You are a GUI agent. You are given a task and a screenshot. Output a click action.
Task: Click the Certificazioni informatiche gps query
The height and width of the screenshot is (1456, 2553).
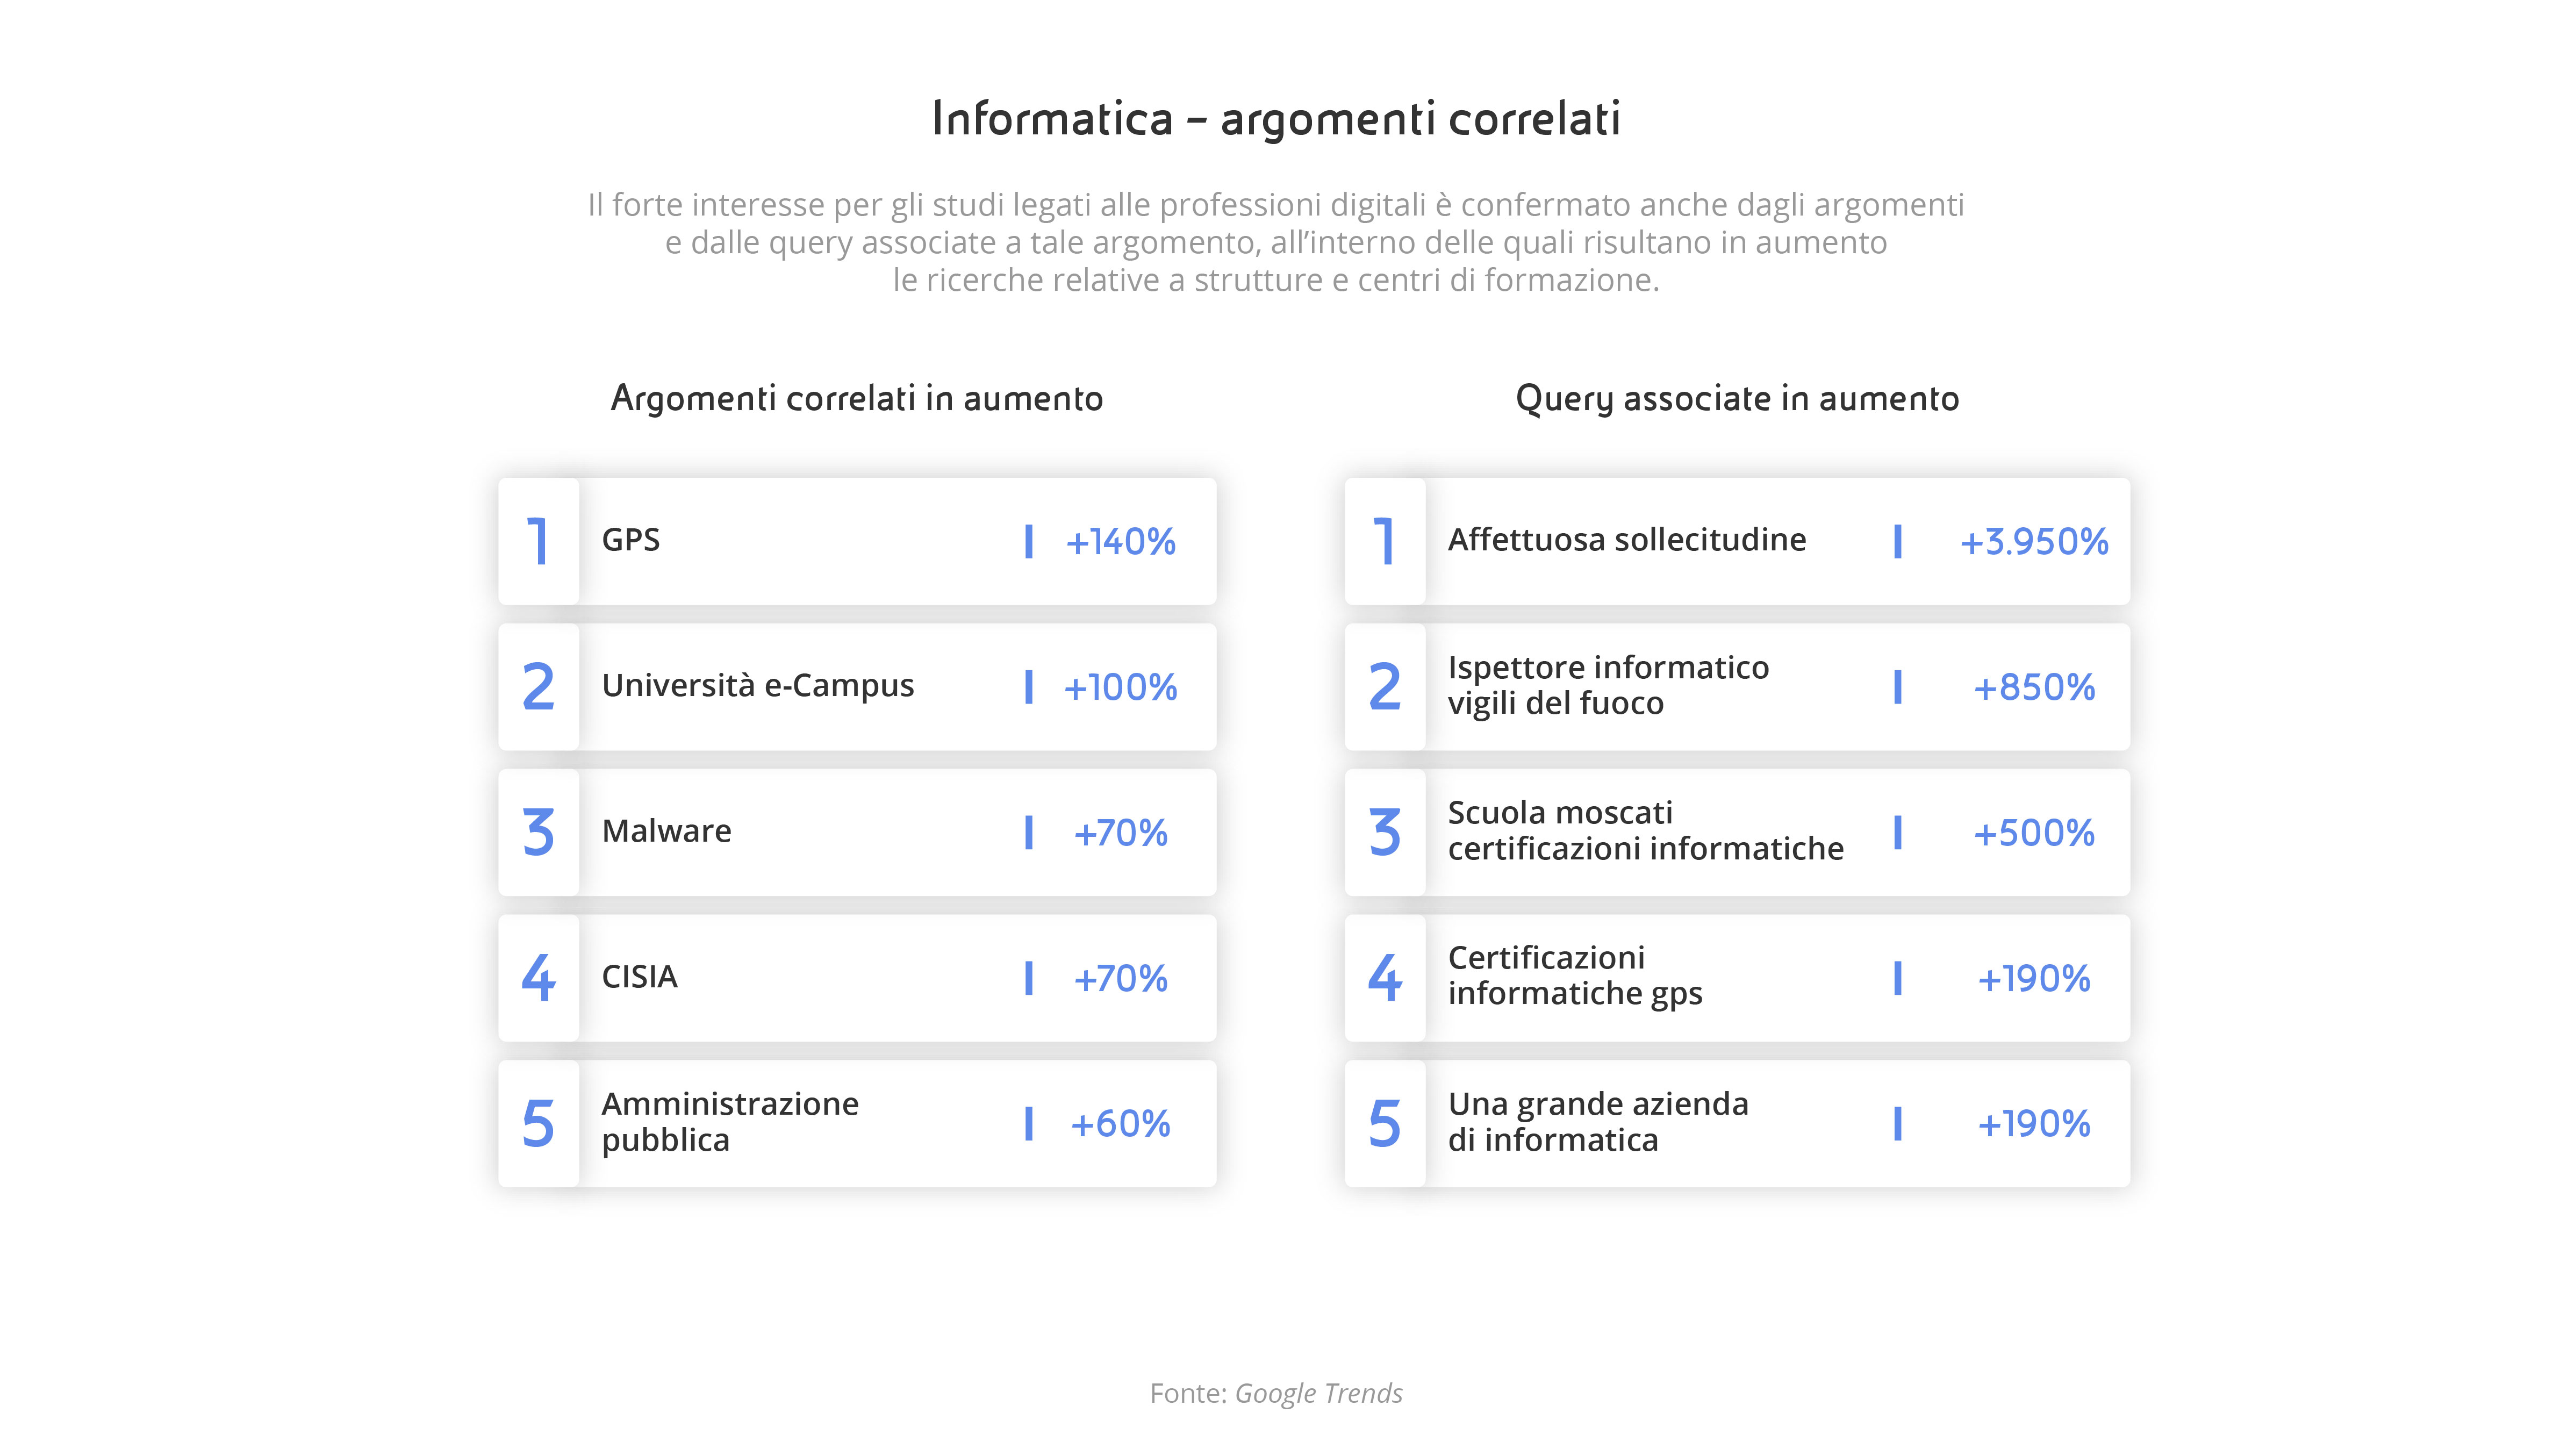[x=1575, y=976]
